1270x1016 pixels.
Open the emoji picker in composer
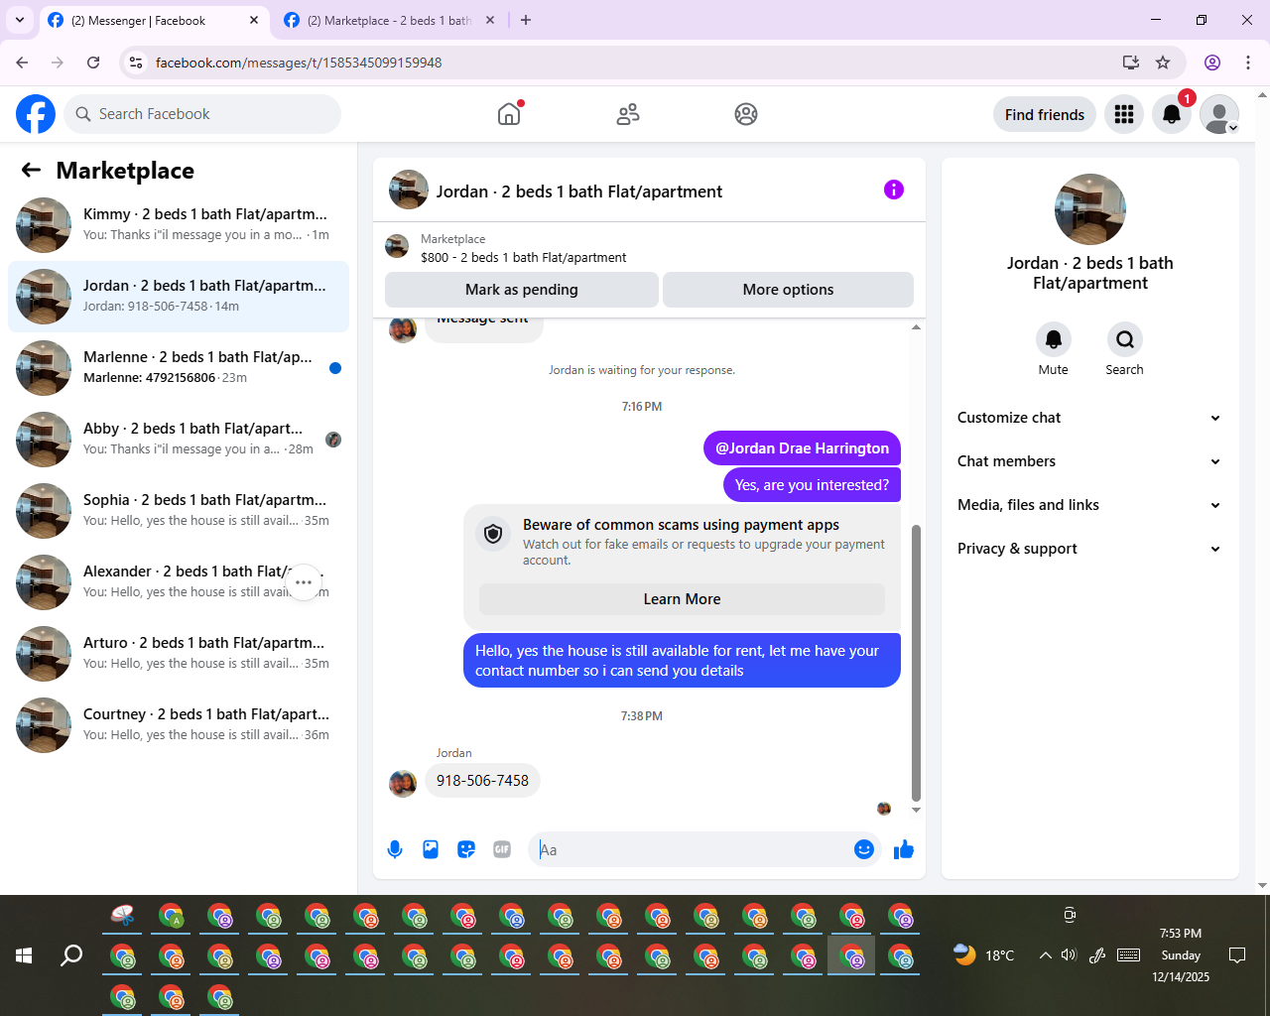(864, 849)
